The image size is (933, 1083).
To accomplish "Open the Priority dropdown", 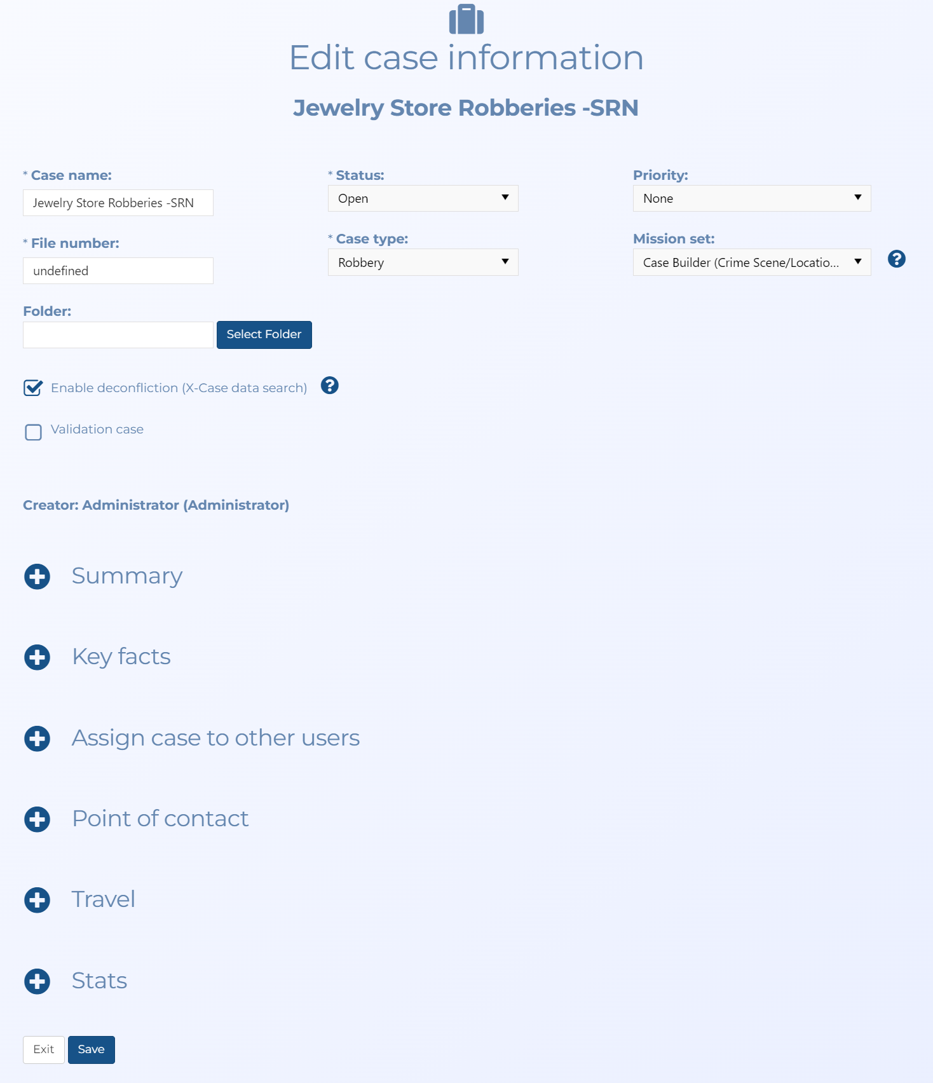I will tap(751, 198).
